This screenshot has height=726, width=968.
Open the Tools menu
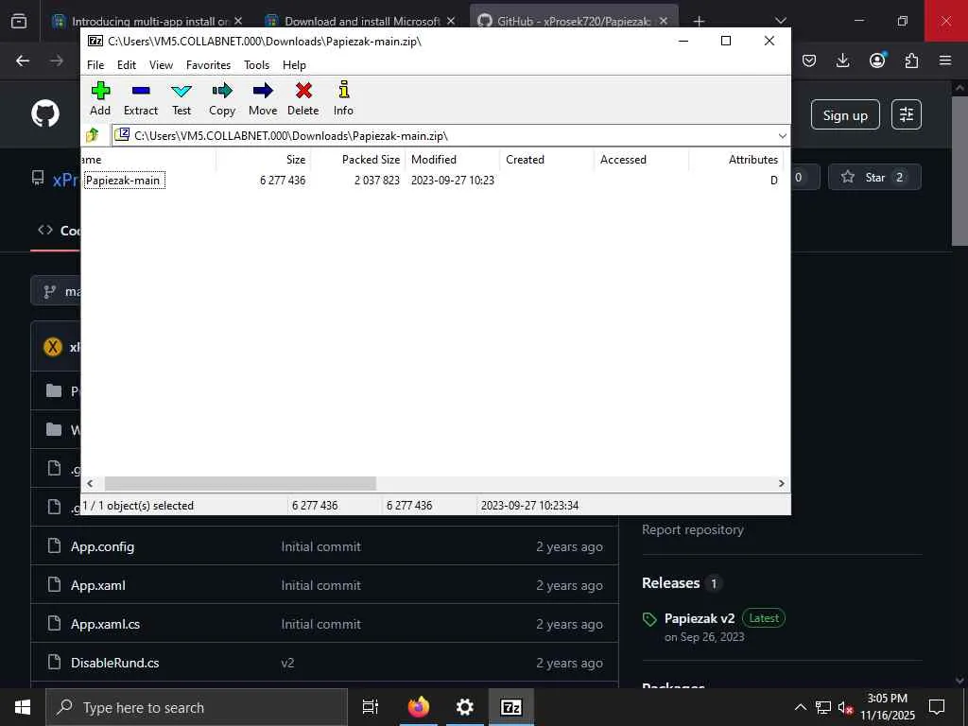pyautogui.click(x=257, y=65)
